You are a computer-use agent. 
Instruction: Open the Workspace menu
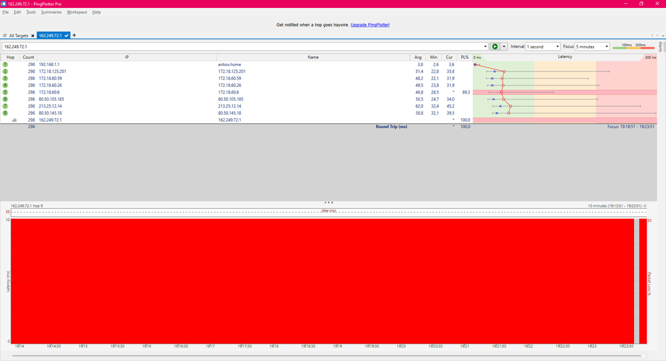[x=77, y=12]
